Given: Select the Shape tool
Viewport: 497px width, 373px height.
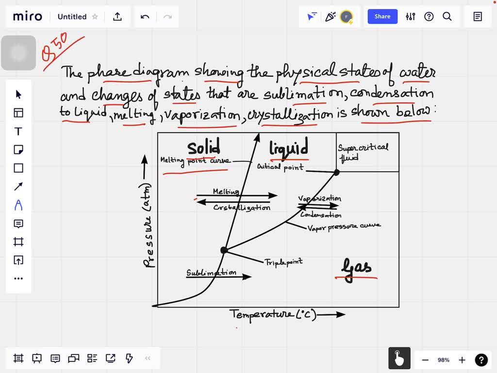Looking at the screenshot, I should coord(18,168).
